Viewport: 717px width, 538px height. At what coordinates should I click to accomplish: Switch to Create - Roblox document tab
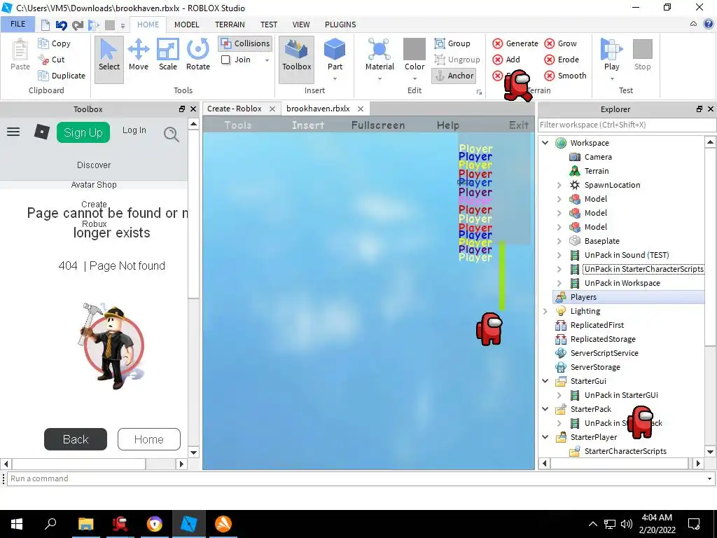(x=234, y=109)
